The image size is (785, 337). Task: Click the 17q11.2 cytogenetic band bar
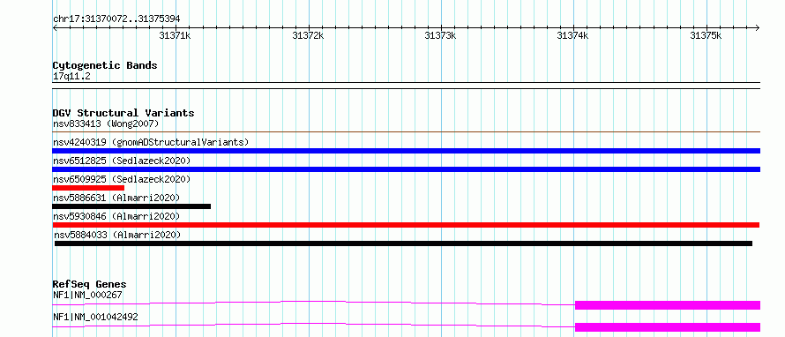[x=407, y=86]
